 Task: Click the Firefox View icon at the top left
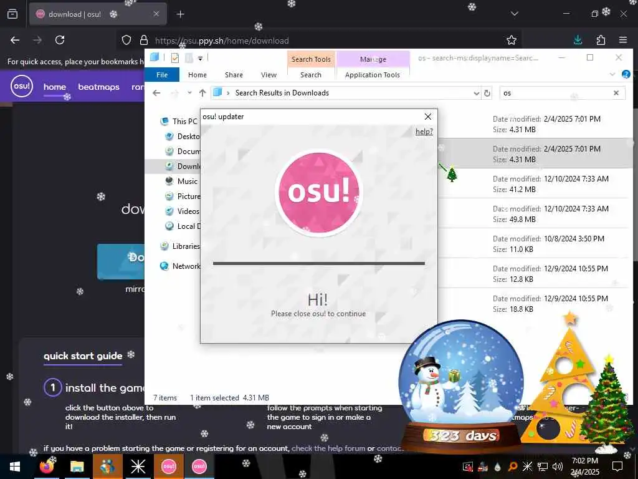[12, 14]
